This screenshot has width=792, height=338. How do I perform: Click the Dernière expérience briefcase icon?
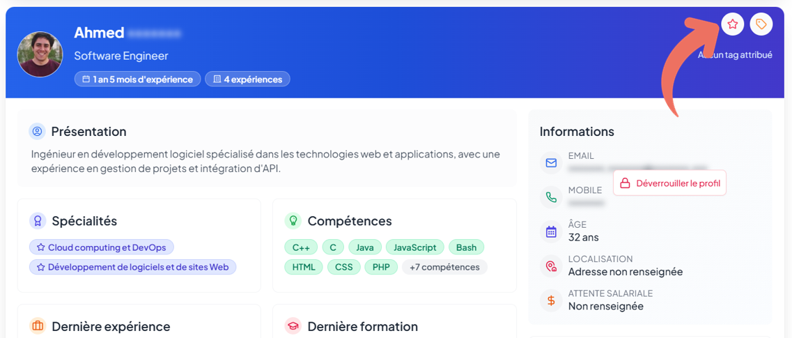coord(38,325)
